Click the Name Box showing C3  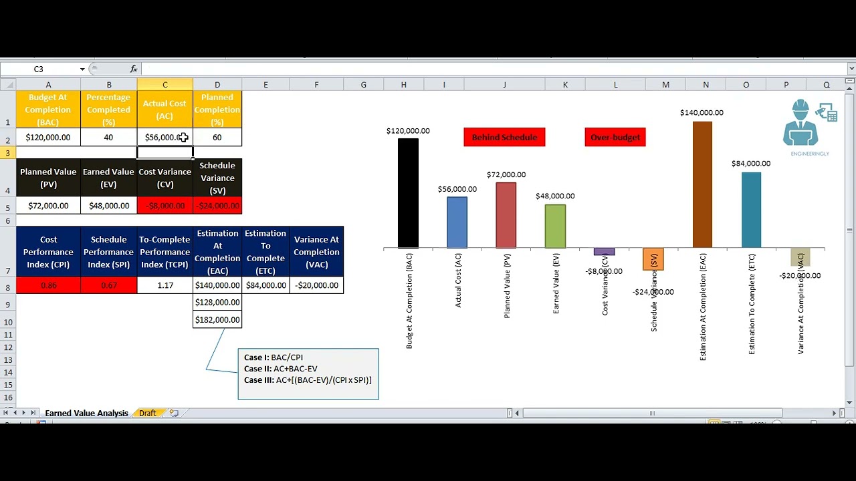coord(39,69)
